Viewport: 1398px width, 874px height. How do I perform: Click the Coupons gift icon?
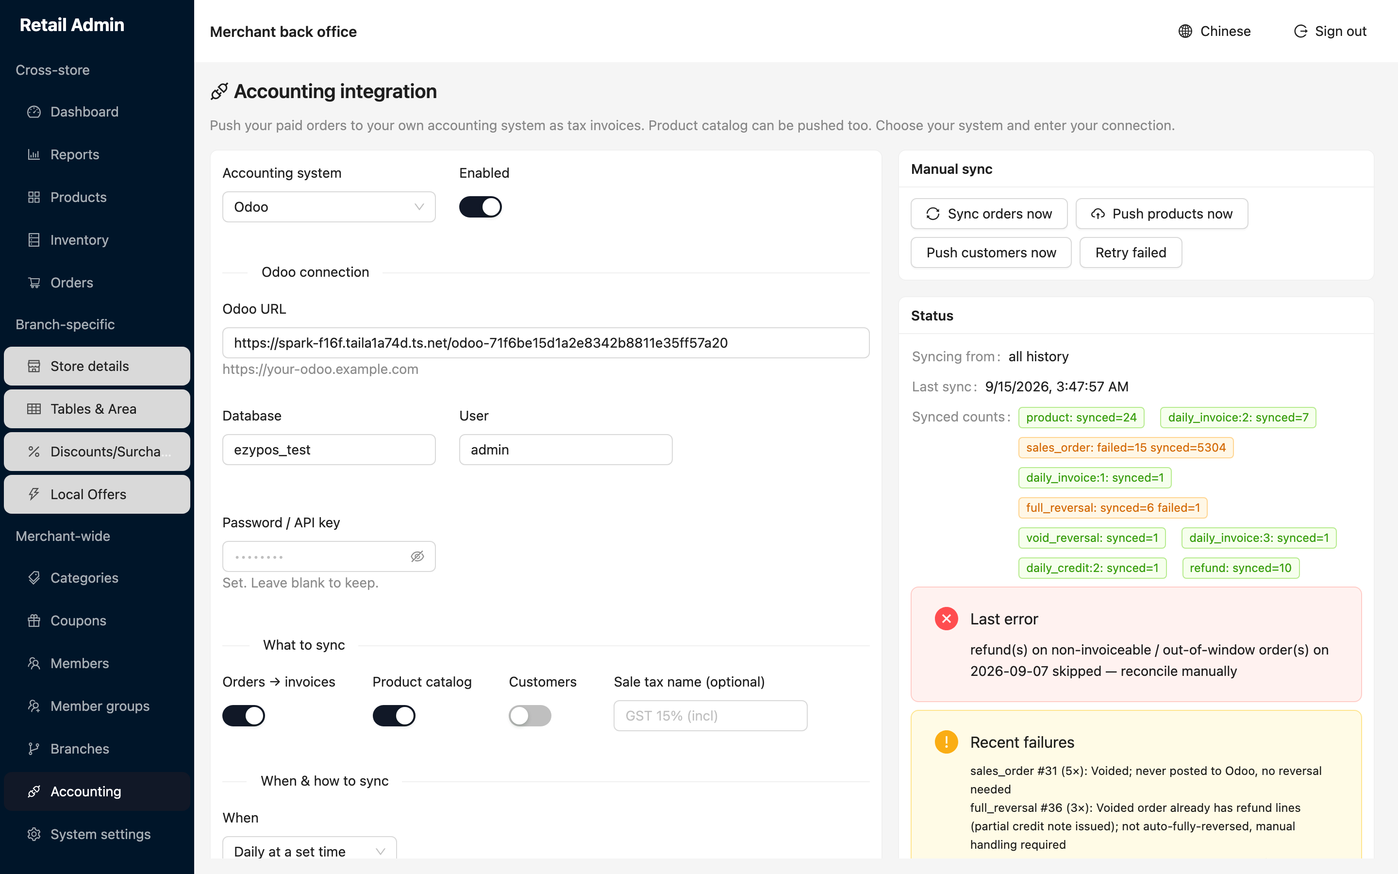click(34, 620)
